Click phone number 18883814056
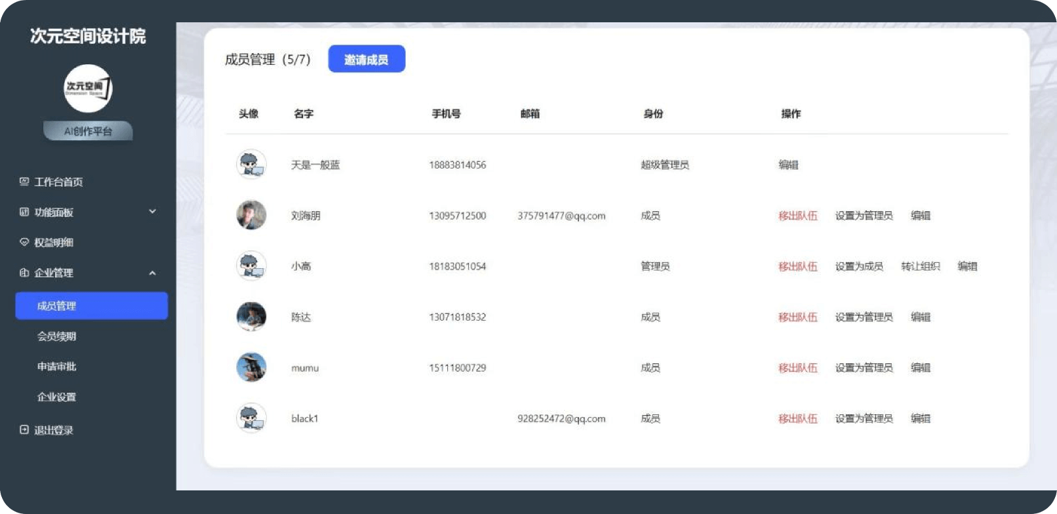This screenshot has width=1057, height=514. (x=458, y=165)
